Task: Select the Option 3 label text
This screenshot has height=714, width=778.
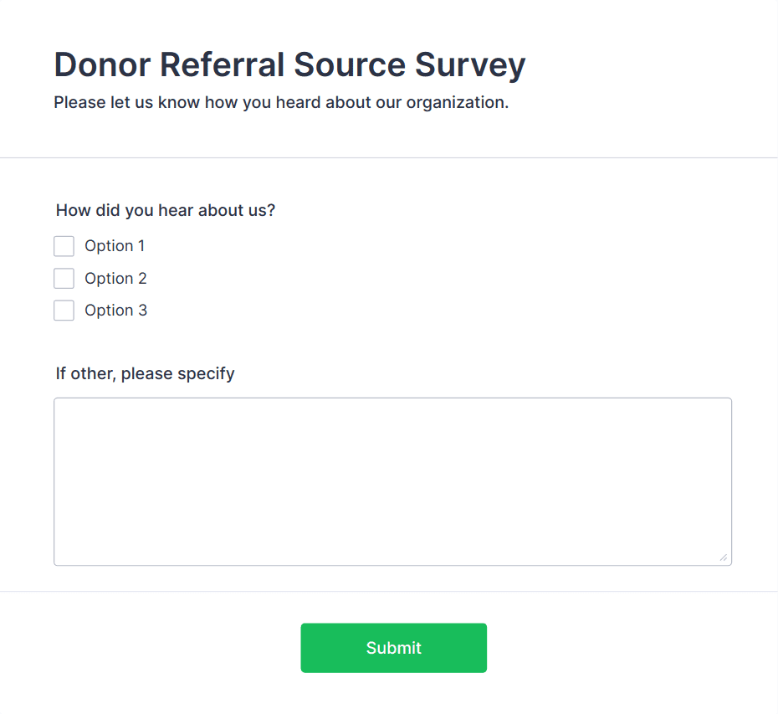Action: pos(115,310)
